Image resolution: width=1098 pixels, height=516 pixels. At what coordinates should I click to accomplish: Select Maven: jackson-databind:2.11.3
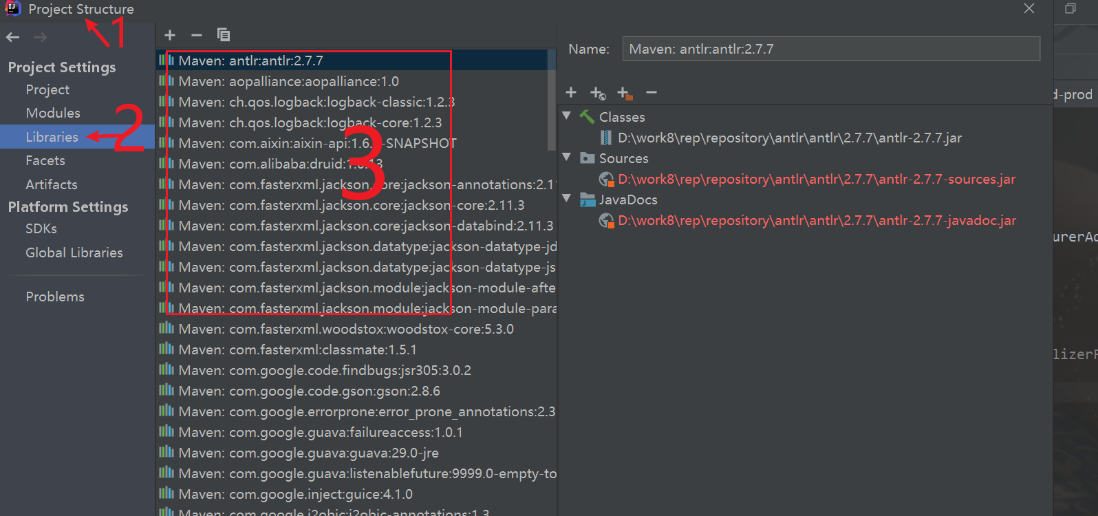pos(356,226)
